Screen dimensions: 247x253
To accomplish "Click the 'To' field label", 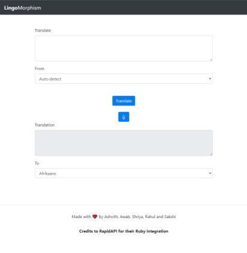I will click(x=37, y=163).
